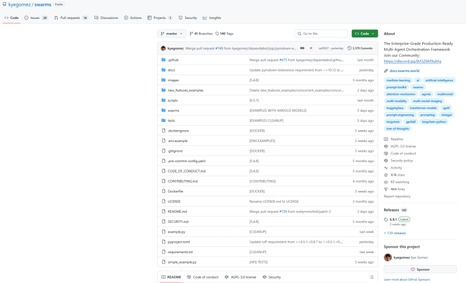Open the Discord community link
Image resolution: width=466 pixels, height=283 pixels.
412,61
